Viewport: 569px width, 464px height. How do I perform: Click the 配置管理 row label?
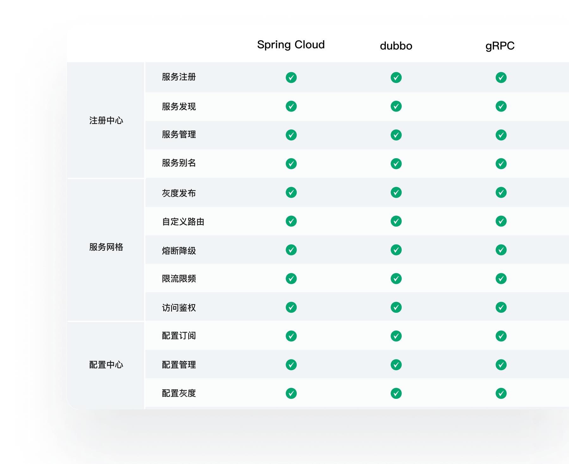tap(178, 365)
